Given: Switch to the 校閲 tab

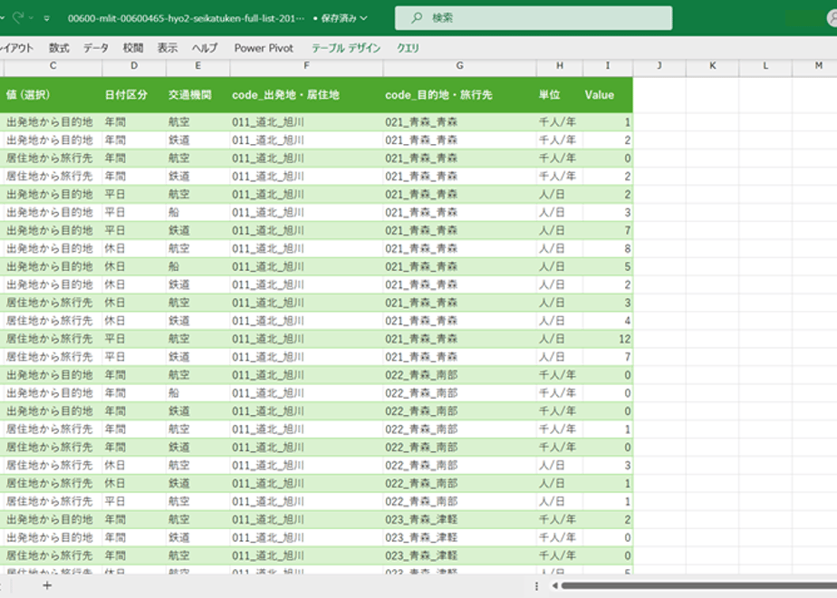Looking at the screenshot, I should (x=133, y=48).
